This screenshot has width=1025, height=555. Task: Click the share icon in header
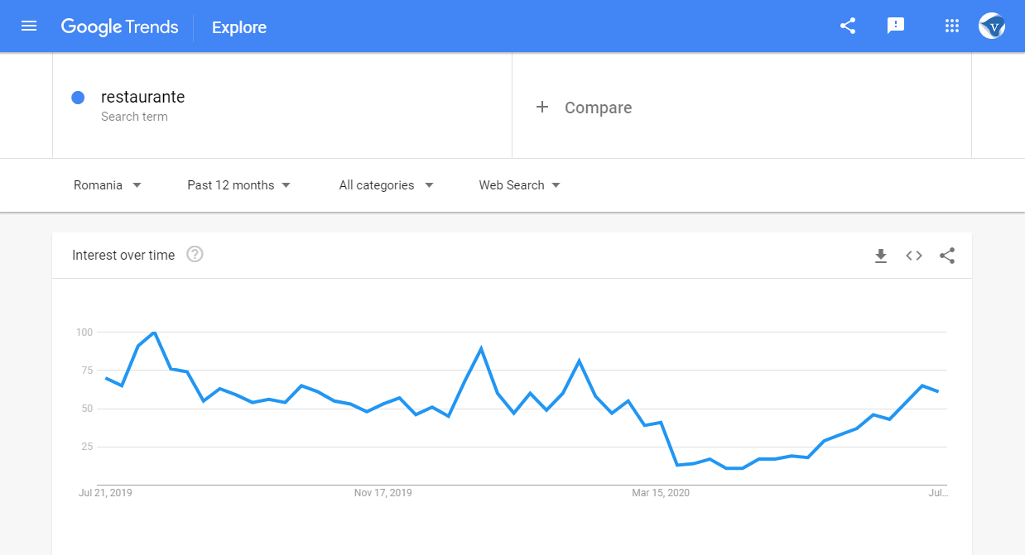(848, 26)
